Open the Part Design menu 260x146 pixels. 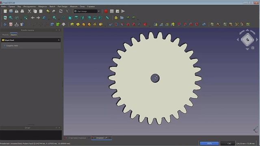[63, 6]
